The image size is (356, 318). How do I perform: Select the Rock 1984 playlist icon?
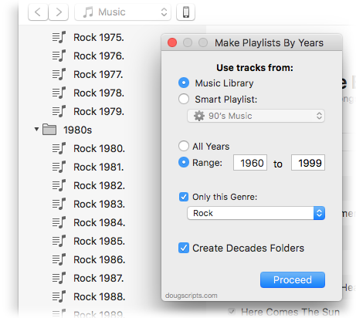tap(59, 222)
